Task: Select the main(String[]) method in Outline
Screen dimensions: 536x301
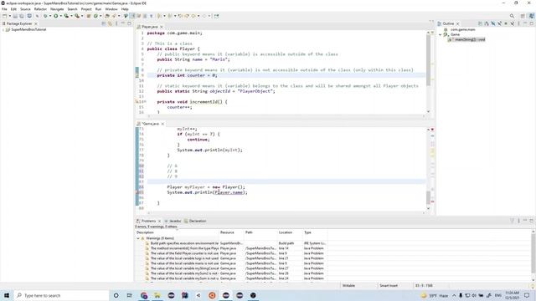Action: [x=467, y=39]
